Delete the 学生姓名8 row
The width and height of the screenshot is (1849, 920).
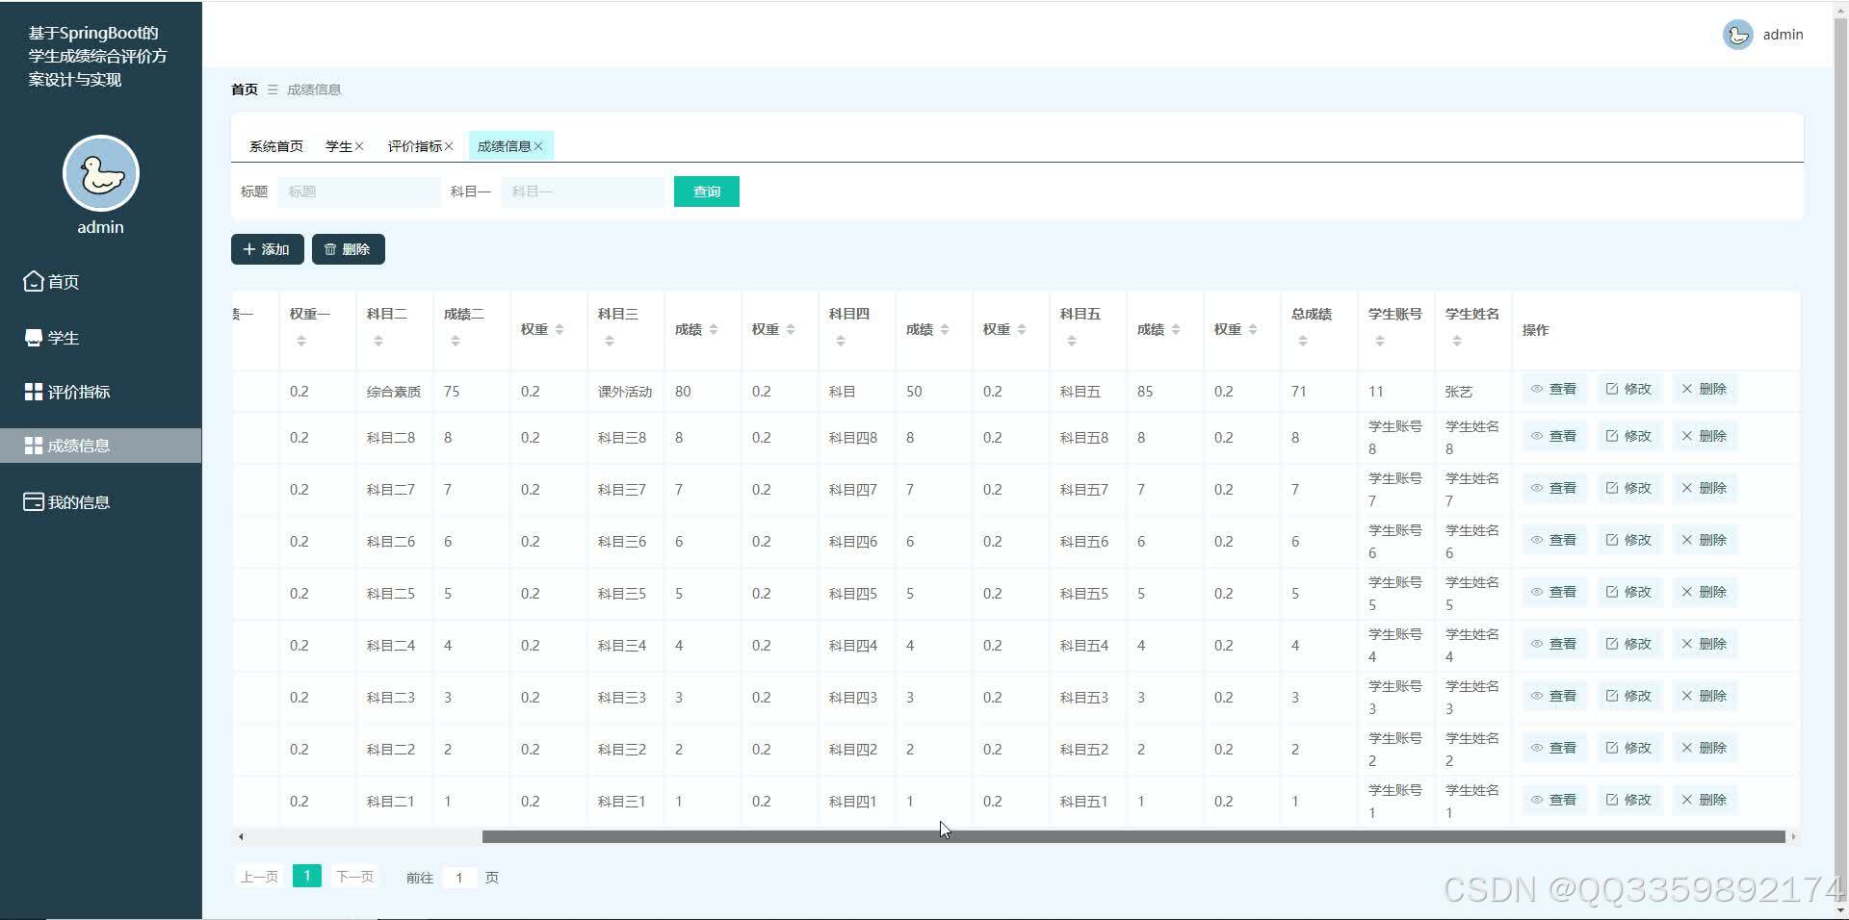pyautogui.click(x=1704, y=436)
